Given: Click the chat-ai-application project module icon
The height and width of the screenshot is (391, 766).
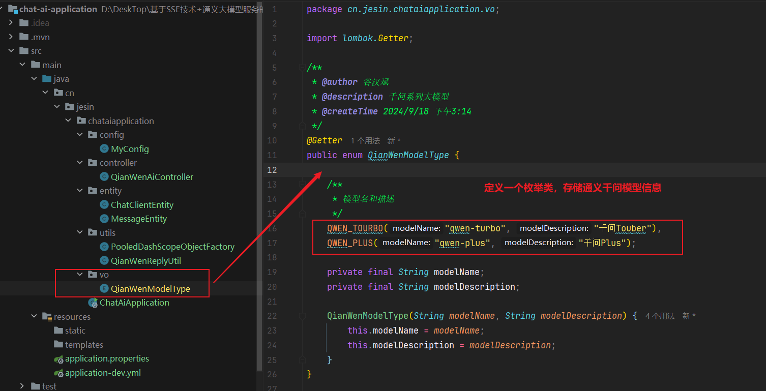Looking at the screenshot, I should pos(12,9).
